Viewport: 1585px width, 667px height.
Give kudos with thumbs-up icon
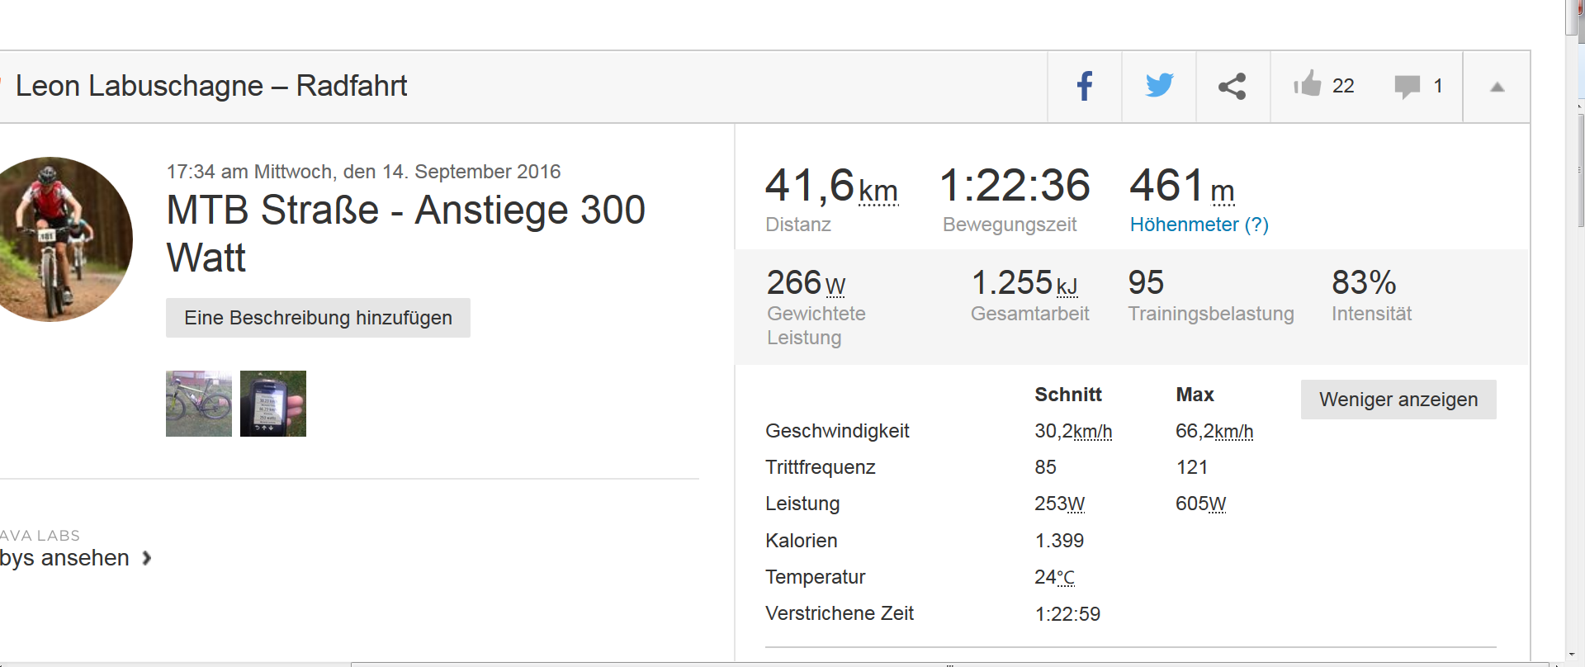click(x=1308, y=84)
